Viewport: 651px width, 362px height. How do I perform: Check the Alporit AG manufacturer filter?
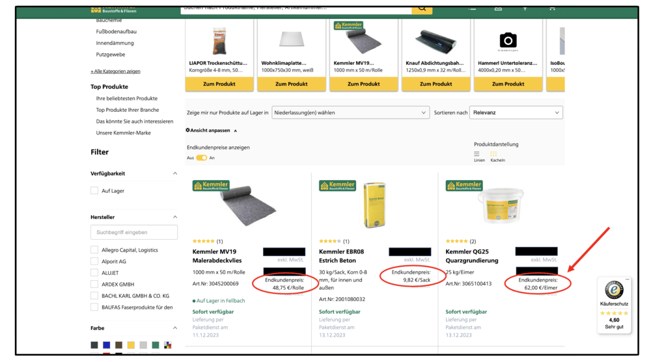tap(94, 261)
